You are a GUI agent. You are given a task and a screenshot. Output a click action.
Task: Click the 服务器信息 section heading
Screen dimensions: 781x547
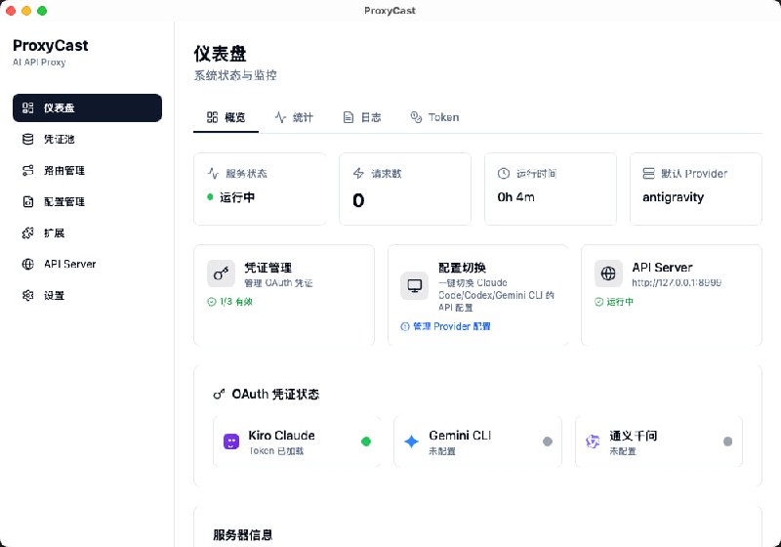click(x=243, y=535)
